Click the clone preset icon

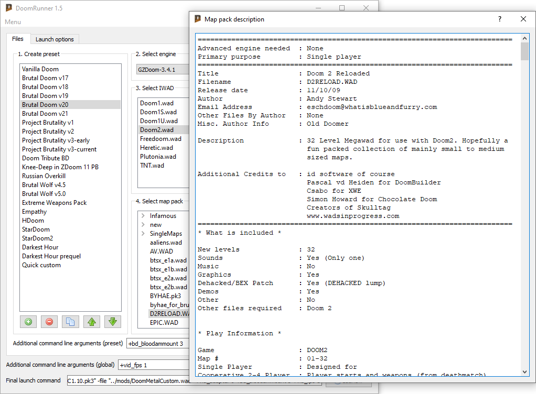point(70,322)
